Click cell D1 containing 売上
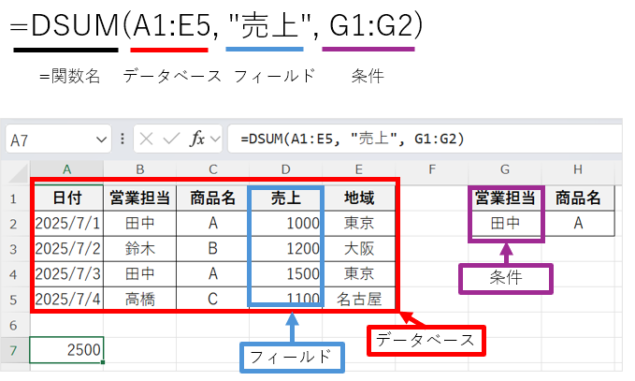The height and width of the screenshot is (381, 635). [x=286, y=198]
